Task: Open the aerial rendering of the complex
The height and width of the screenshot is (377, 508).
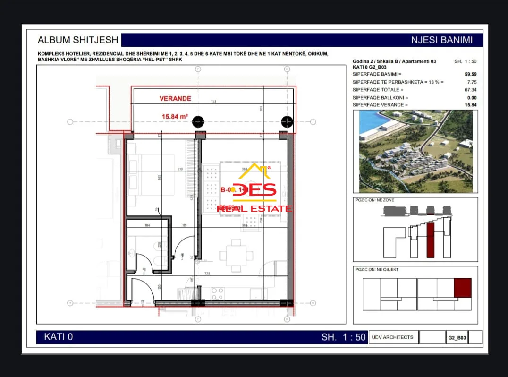Action: coord(415,151)
